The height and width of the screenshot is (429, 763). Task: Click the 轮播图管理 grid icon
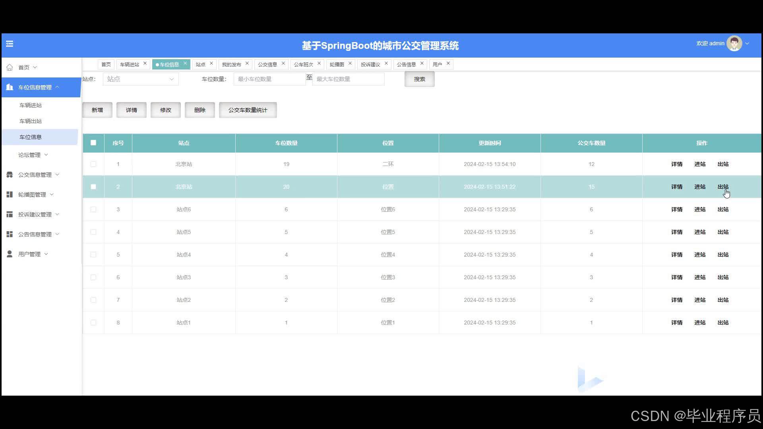10,195
